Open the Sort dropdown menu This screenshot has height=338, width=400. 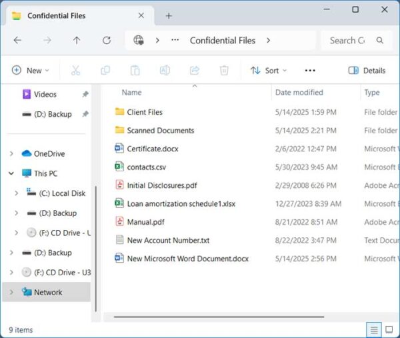pos(269,71)
